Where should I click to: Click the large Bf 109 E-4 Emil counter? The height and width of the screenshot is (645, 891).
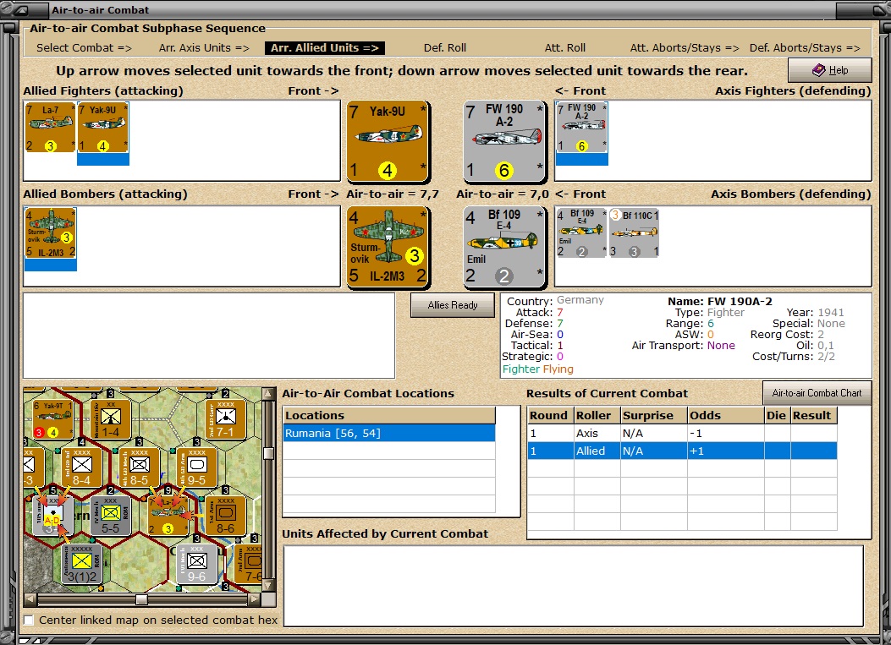(503, 247)
